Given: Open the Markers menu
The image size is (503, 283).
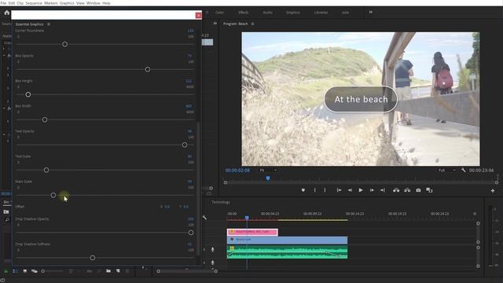Looking at the screenshot, I should [50, 3].
